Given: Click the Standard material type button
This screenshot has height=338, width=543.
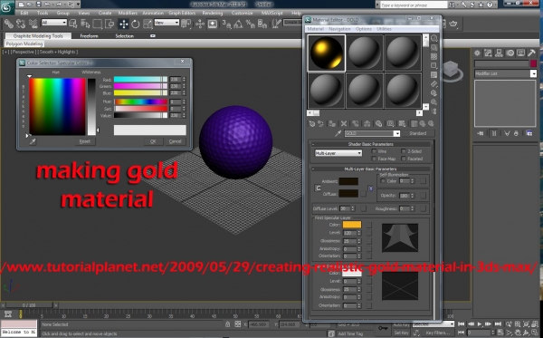Looking at the screenshot, I should (417, 133).
